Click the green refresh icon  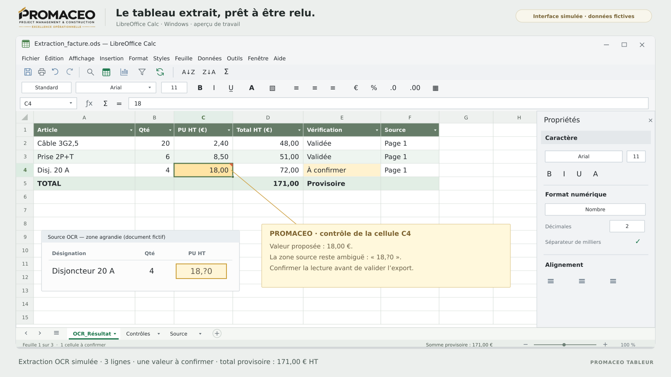pos(160,72)
